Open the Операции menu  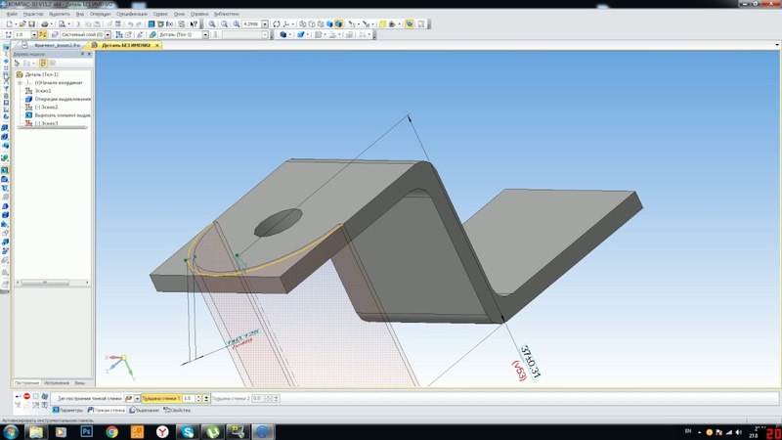pos(101,15)
